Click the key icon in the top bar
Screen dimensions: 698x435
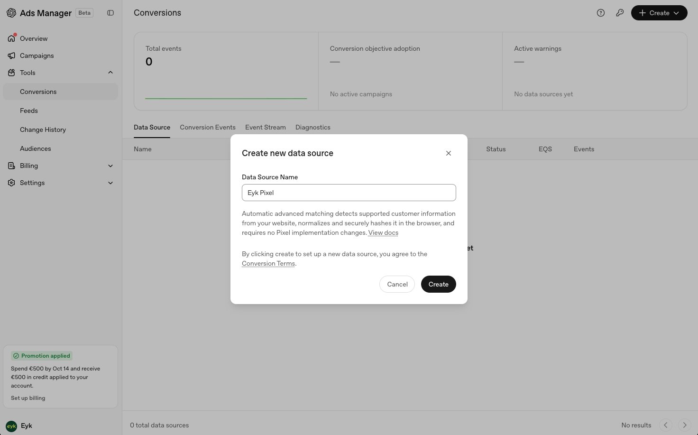click(620, 13)
